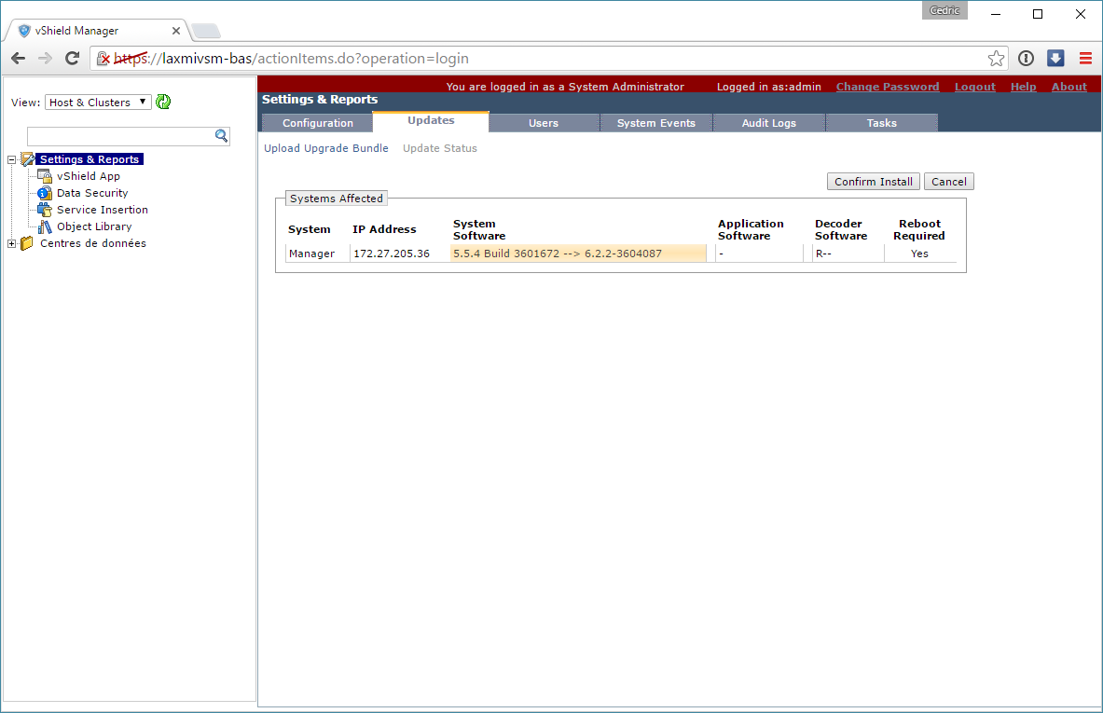Click the Upload Upgrade Bundle link
Screen dimensions: 1103x713
325,148
